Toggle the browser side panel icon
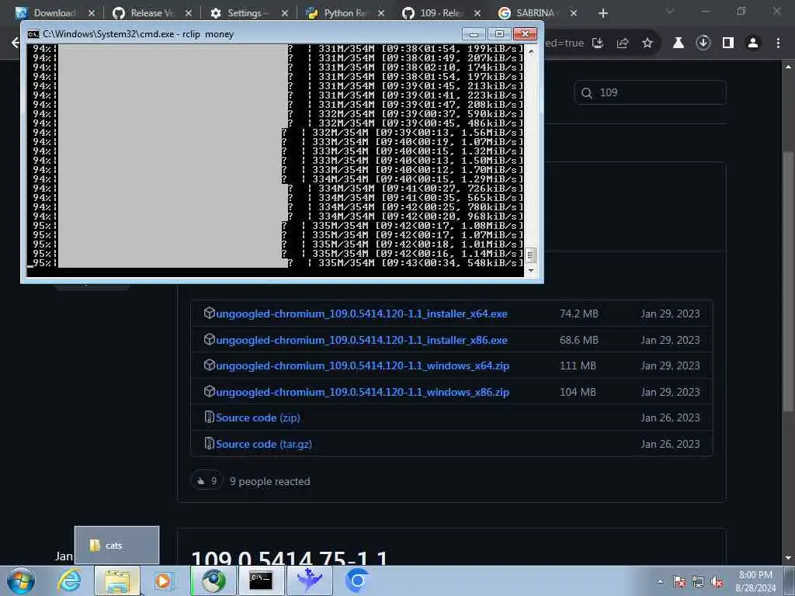795x596 pixels. click(728, 43)
